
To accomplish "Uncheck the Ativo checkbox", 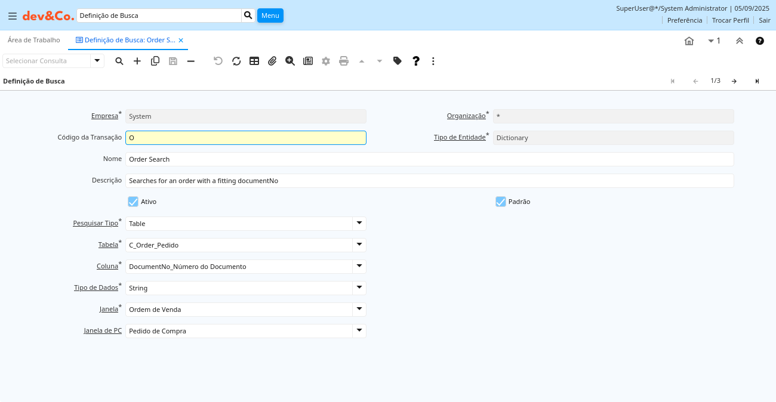I will pos(133,202).
